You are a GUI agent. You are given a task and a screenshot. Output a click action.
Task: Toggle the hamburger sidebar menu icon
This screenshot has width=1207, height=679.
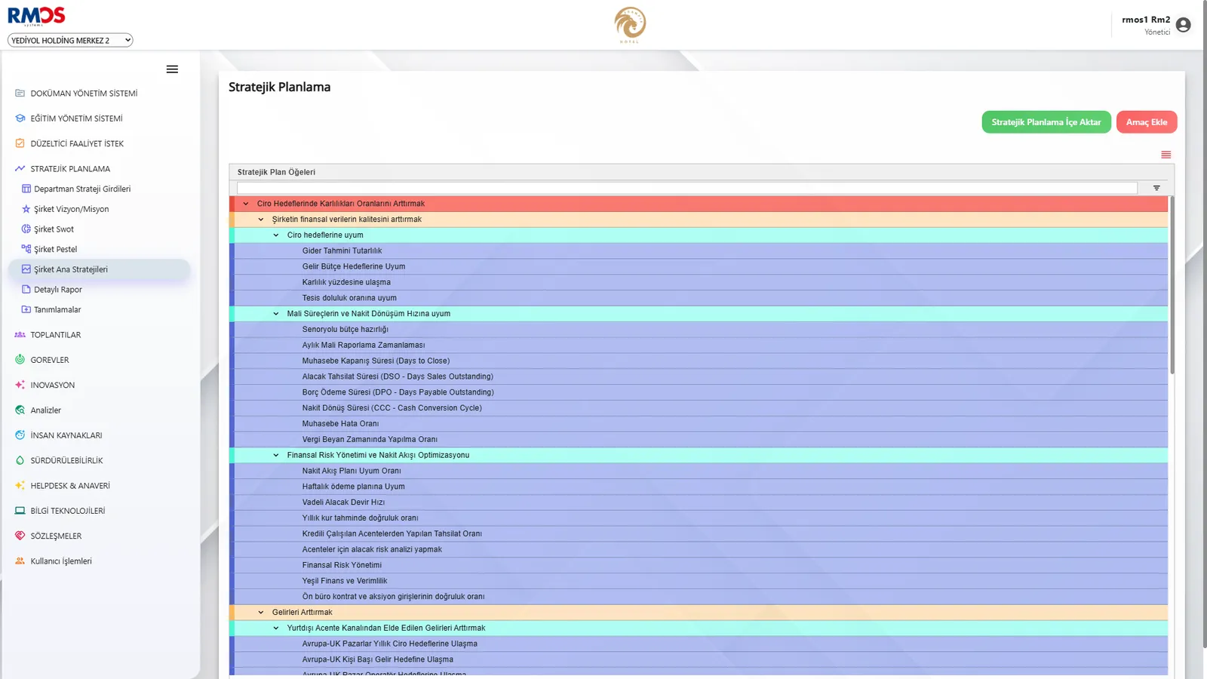(x=172, y=69)
